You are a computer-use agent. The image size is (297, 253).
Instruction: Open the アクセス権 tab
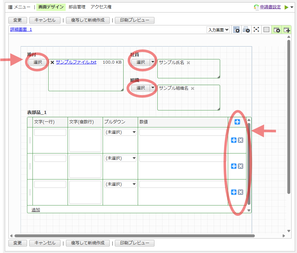point(101,7)
